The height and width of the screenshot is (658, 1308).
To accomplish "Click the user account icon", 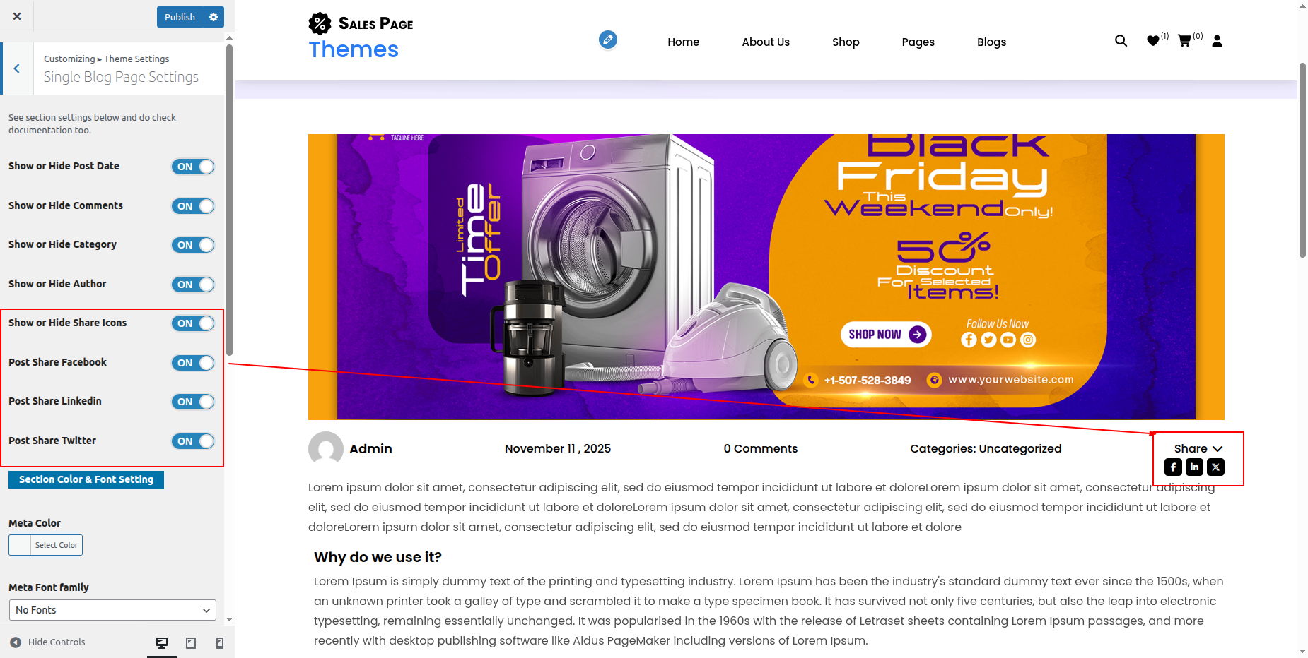I will (x=1217, y=41).
